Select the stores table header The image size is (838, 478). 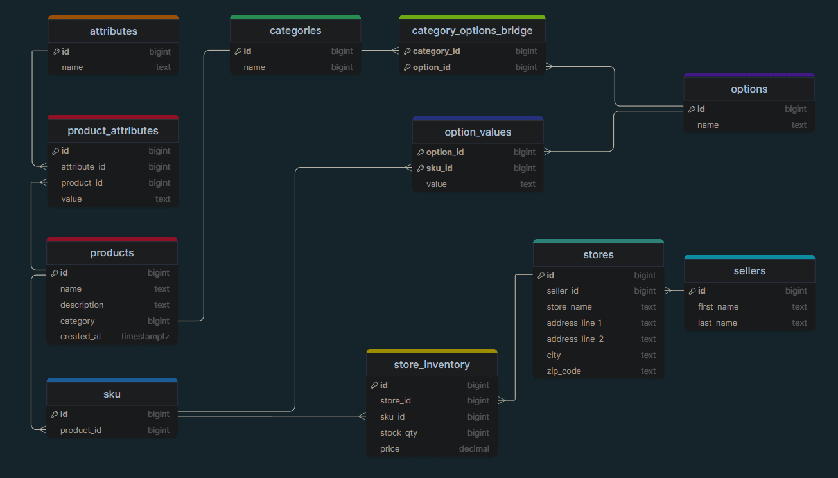(x=598, y=255)
